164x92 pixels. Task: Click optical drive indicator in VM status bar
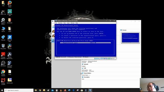click(97, 59)
